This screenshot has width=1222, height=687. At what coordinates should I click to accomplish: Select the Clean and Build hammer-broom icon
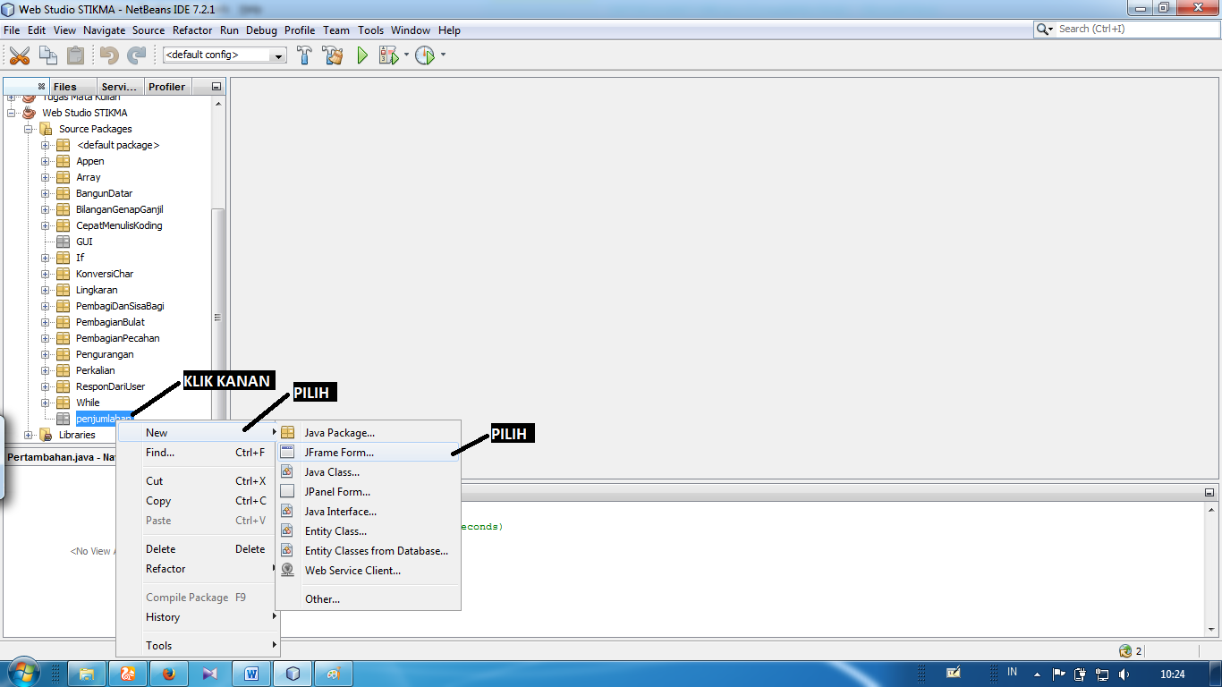(331, 55)
